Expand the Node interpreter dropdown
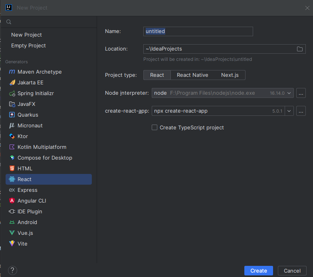Viewport: 313px width, 277px height. tap(289, 93)
